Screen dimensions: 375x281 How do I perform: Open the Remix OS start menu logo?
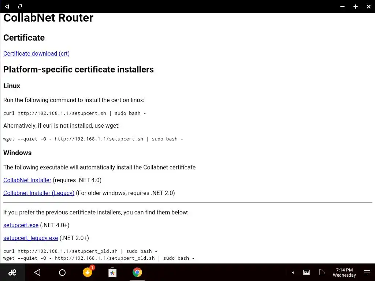(x=12, y=272)
